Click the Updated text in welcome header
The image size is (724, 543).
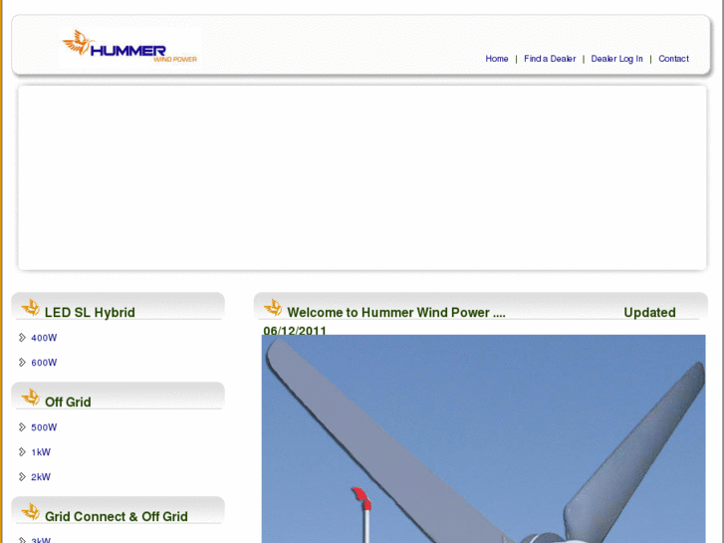(649, 313)
